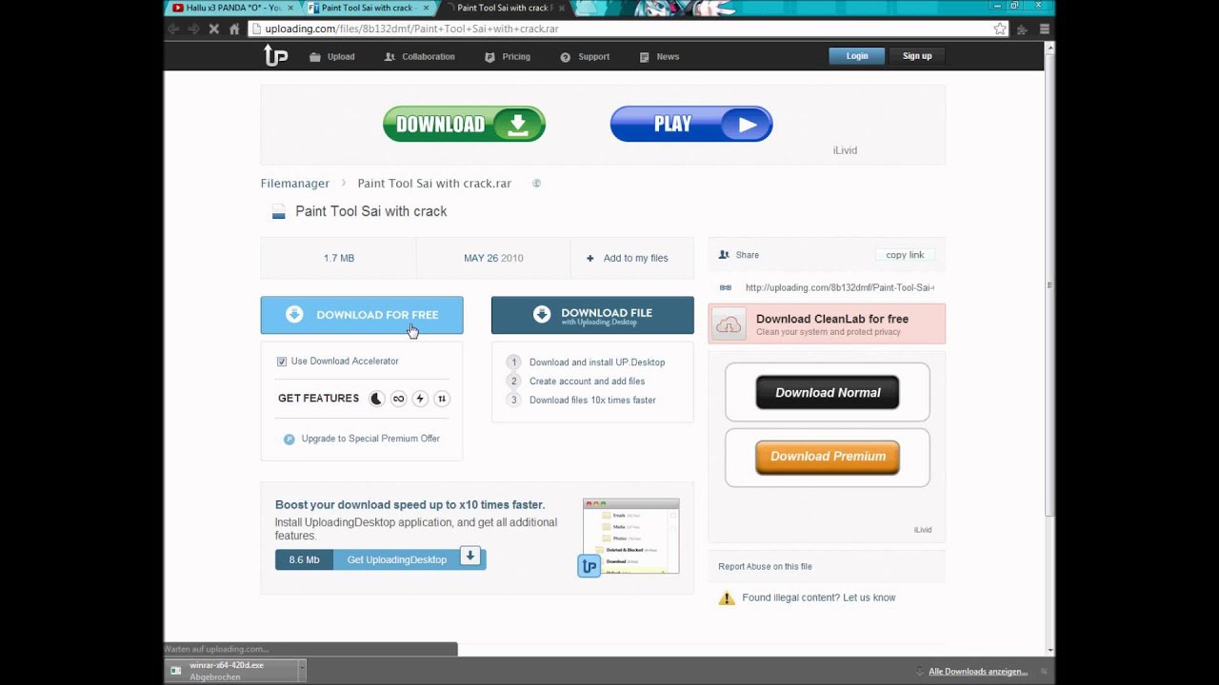The width and height of the screenshot is (1219, 685).
Task: Open News menu item
Action: (659, 57)
